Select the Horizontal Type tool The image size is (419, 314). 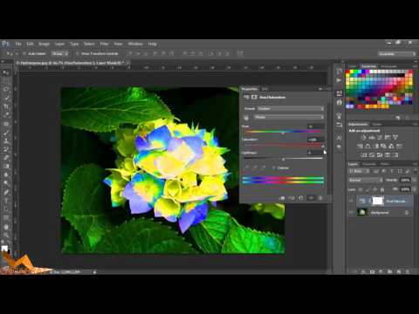pyautogui.click(x=6, y=201)
